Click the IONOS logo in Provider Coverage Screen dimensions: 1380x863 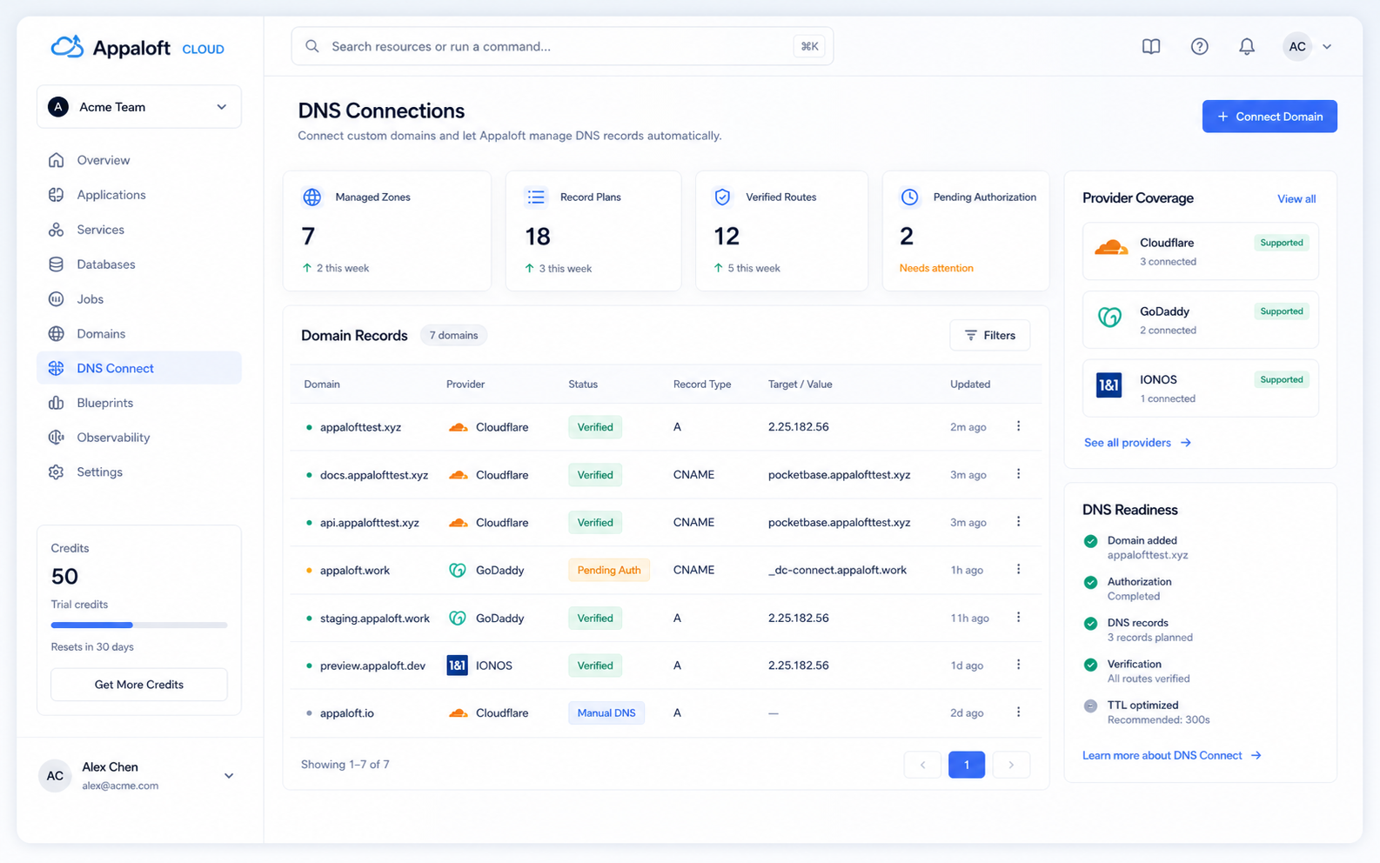pos(1109,385)
